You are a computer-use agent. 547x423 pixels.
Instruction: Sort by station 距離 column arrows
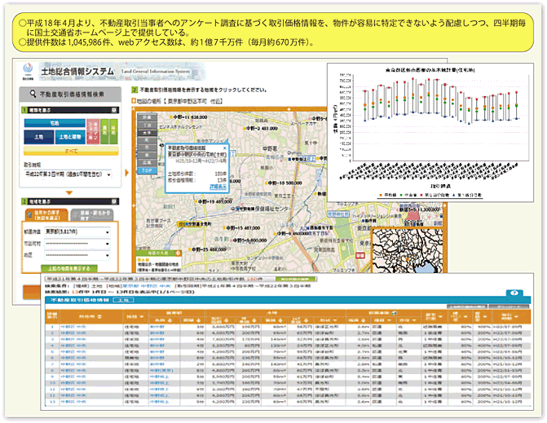pos(198,320)
